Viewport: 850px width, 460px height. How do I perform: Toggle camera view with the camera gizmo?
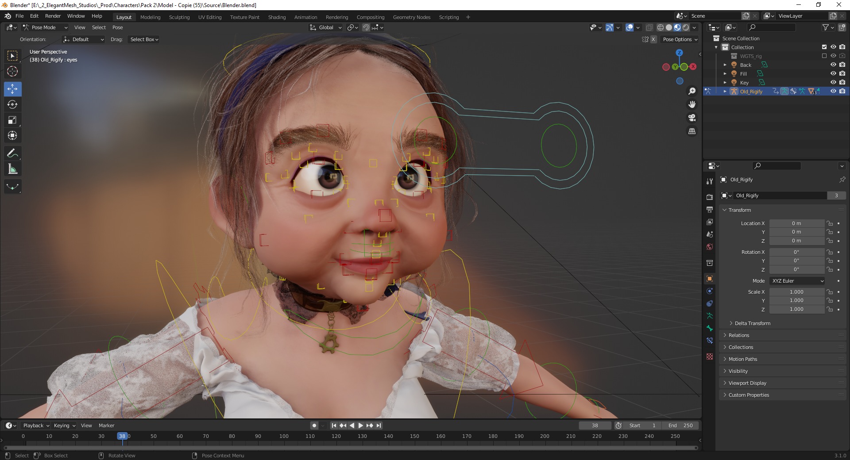[x=692, y=118]
